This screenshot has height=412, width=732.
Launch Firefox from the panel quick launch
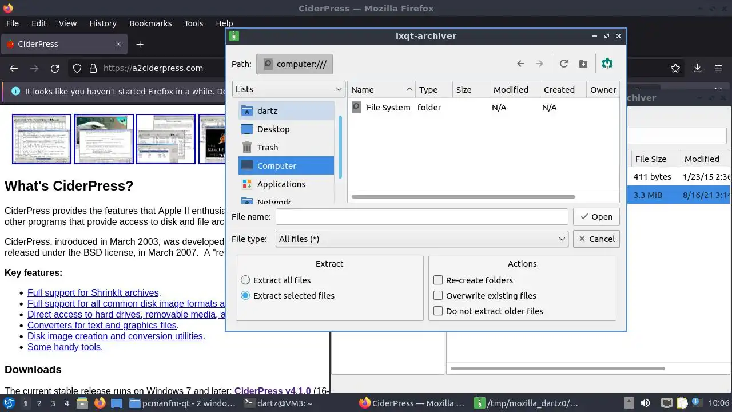[100, 403]
